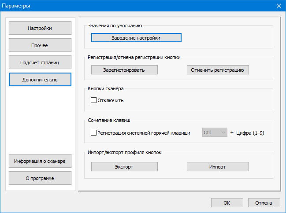Click the Дополнительно tab

(x=40, y=79)
